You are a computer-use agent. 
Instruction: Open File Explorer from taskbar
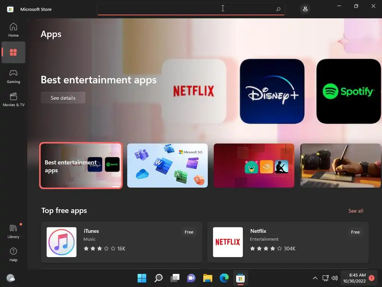click(207, 278)
